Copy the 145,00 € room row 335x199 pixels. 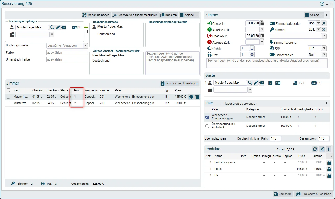click(191, 97)
